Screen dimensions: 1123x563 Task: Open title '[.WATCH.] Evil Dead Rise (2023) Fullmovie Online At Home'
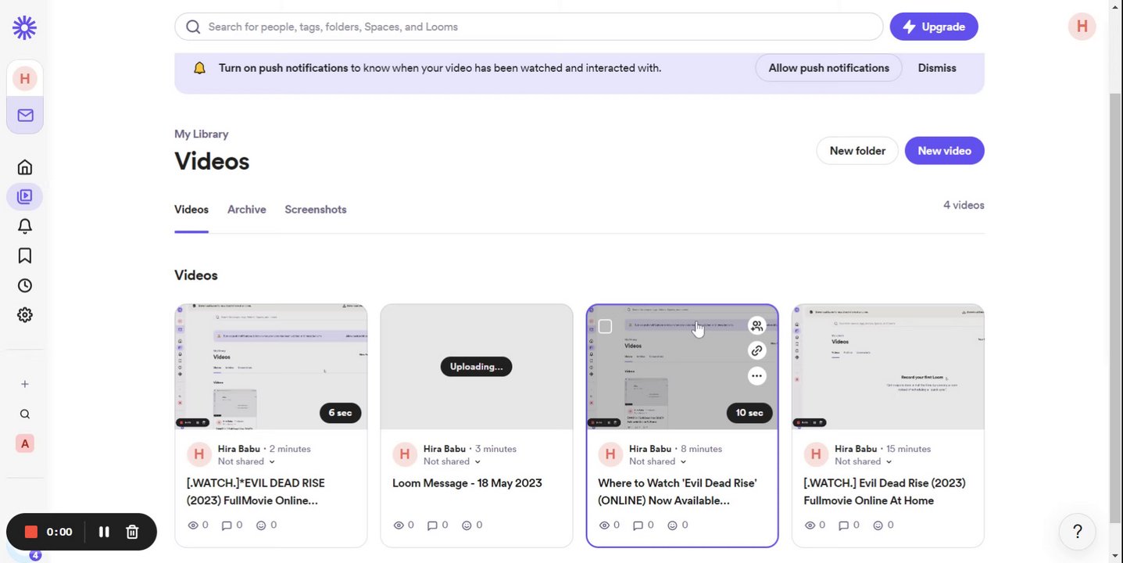click(885, 492)
